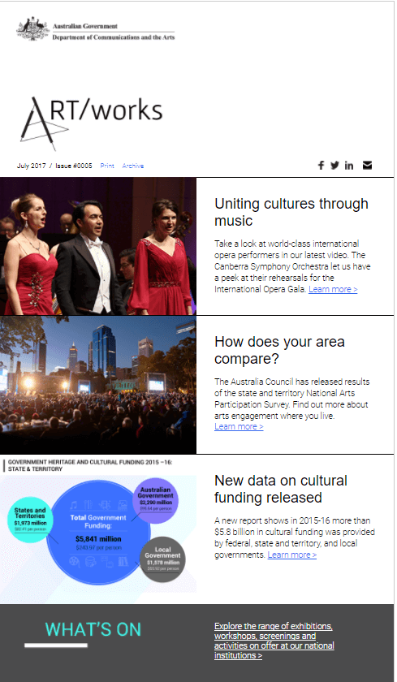Screen dimensions: 397x682
Task: Click the Australian Government coat of arms logo
Action: (x=32, y=28)
